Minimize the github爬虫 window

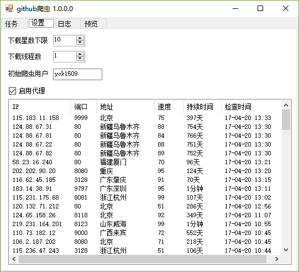tap(235, 9)
